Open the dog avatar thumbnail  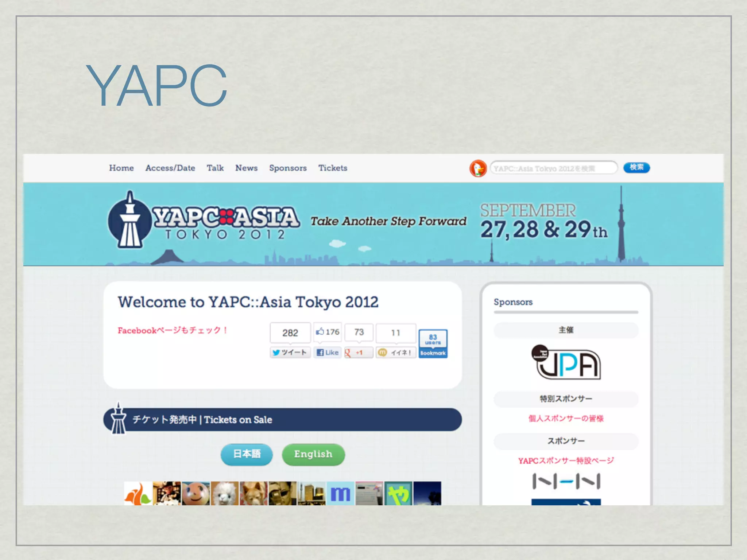tap(253, 493)
